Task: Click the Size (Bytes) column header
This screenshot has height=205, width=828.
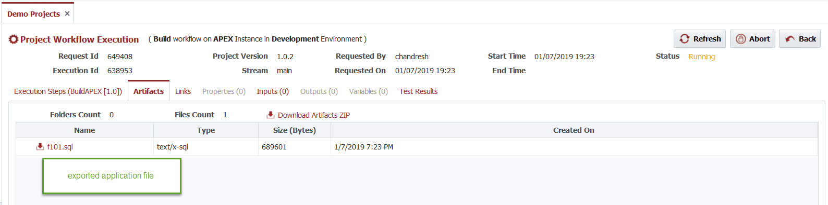Action: point(295,130)
